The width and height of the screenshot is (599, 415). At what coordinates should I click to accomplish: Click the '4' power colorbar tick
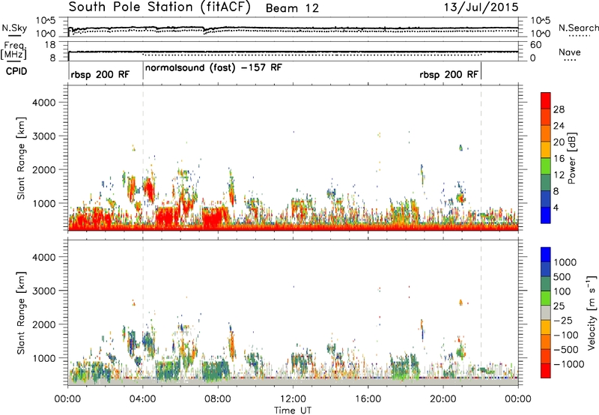coord(556,207)
